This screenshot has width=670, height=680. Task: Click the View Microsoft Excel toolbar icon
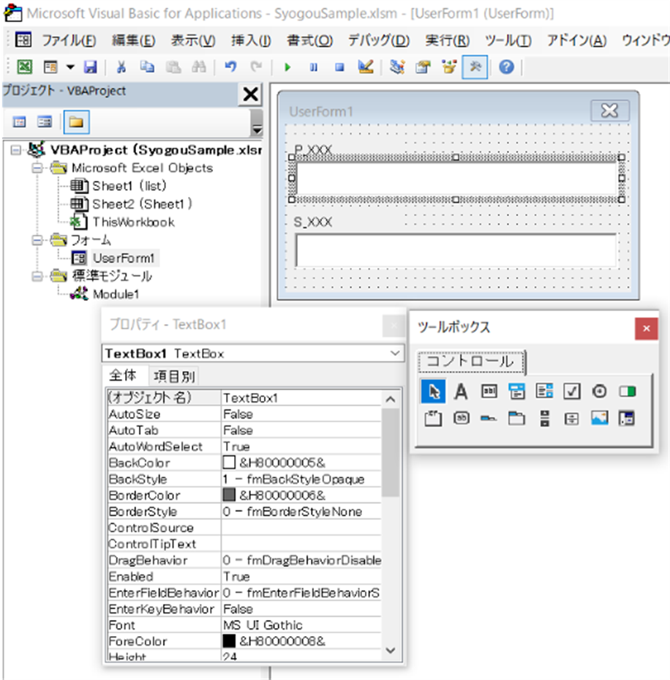[x=24, y=67]
